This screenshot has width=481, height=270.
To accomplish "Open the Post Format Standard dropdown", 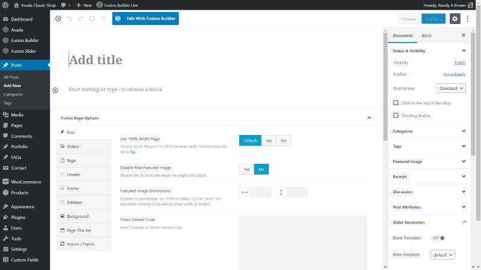I will 451,88.
